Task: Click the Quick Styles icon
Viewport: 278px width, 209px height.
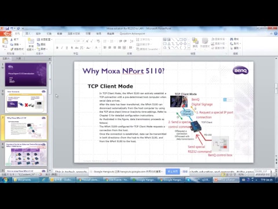Action: [x=205, y=41]
